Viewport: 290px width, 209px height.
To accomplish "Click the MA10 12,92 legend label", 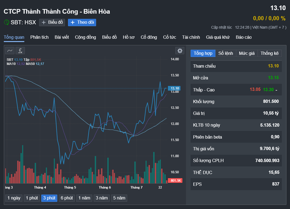I will [16, 64].
